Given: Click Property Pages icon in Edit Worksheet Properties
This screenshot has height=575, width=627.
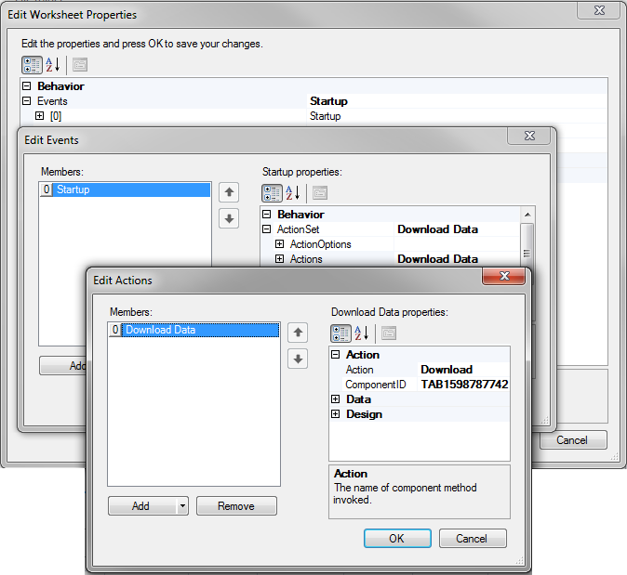Looking at the screenshot, I should click(80, 65).
